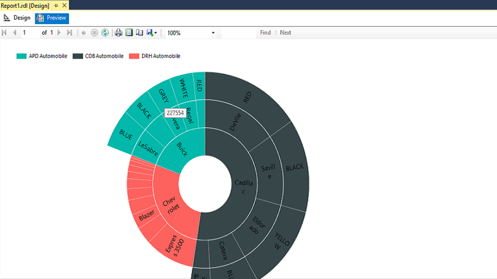This screenshot has width=497, height=279.
Task: Open the export format dropdown arrow
Action: coord(156,33)
